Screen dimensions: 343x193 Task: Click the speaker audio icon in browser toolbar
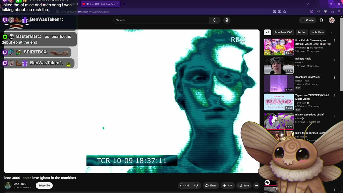[318, 12]
